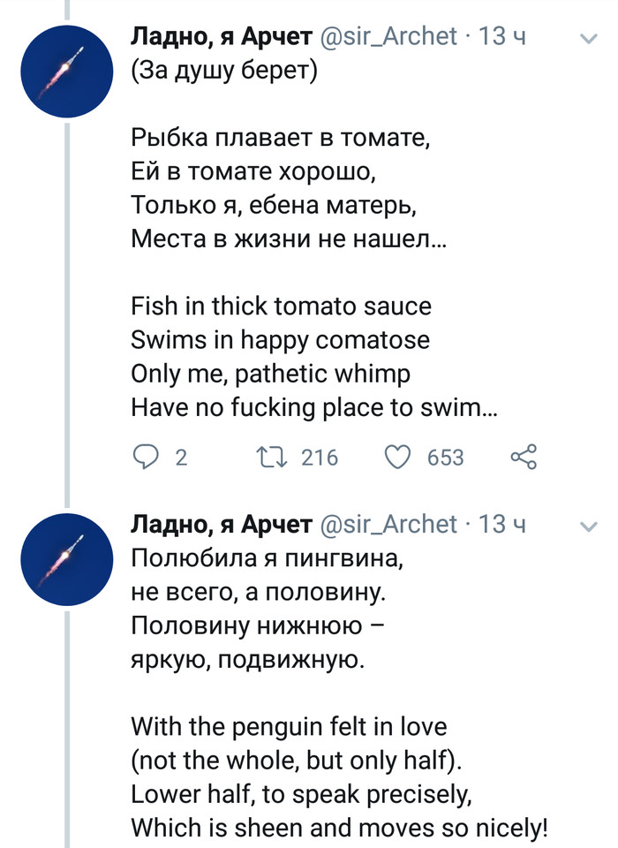
Task: Open the "13 ч" timestamp of the first tweet
Action: click(x=502, y=36)
